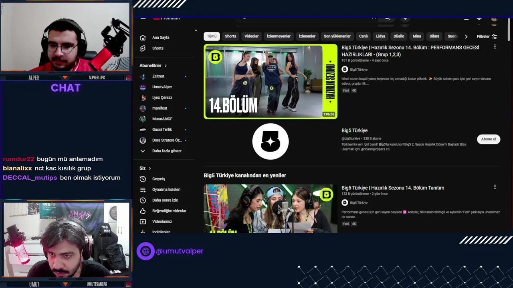Play the 14.BÖLÜM dance video thumbnail
Image resolution: width=513 pixels, height=288 pixels.
click(x=271, y=82)
